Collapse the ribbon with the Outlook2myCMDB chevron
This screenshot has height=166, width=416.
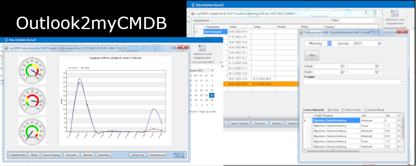tap(221, 62)
